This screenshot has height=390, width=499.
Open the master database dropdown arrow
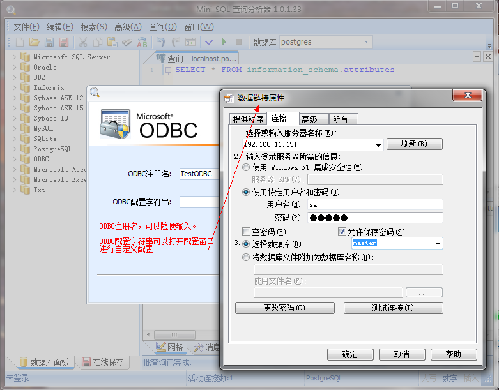pos(438,243)
